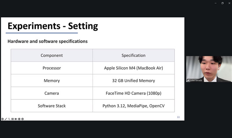Image resolution: width=232 pixels, height=138 pixels.
Task: Select the pen annotation tool icon
Action: [6, 119]
